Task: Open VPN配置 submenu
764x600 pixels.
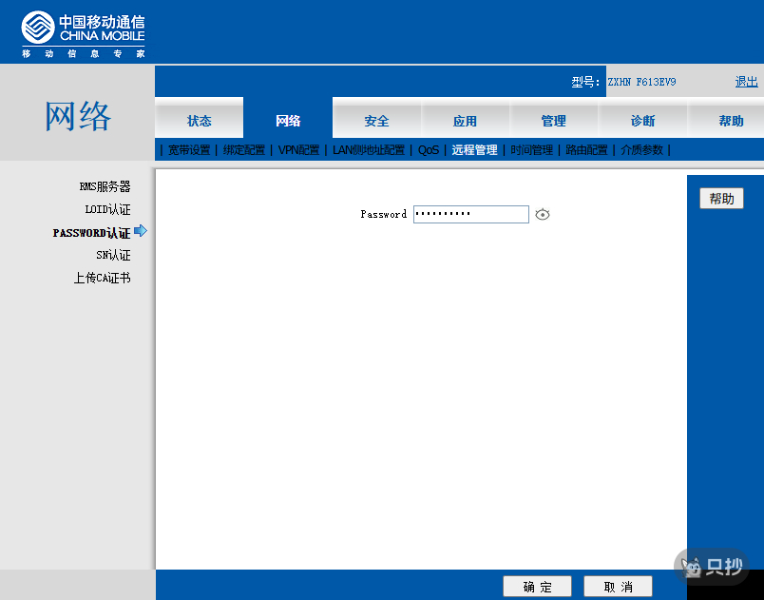Action: (298, 150)
